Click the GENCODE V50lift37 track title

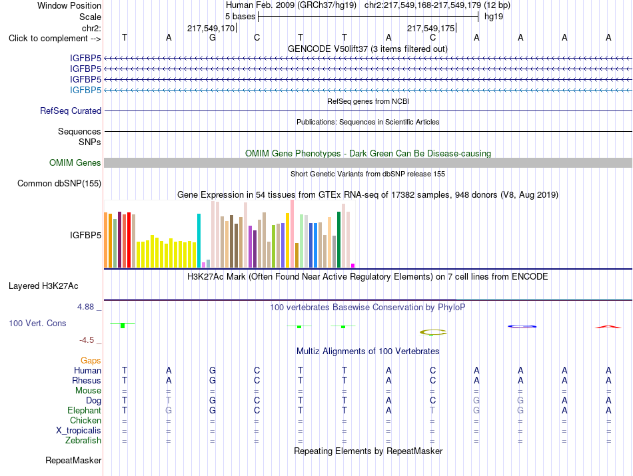tap(367, 49)
